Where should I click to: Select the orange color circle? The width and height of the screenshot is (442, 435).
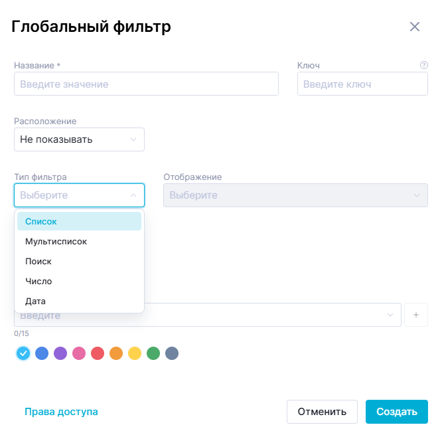116,353
